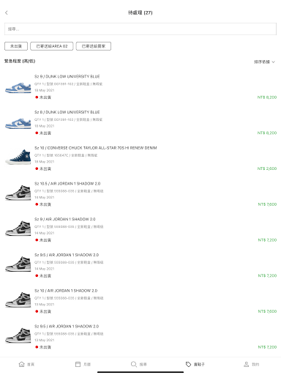Open the home tab icon
This screenshot has height=375, width=281.
pos(21,364)
